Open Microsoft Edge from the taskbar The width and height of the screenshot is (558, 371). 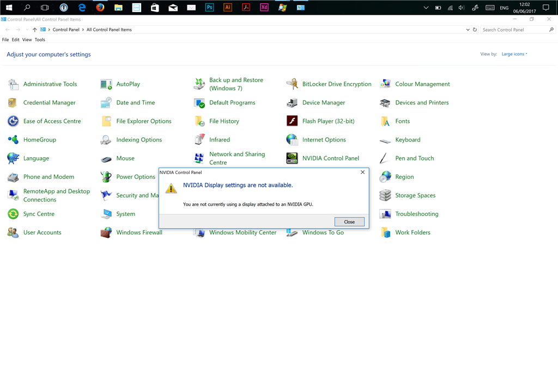(82, 8)
